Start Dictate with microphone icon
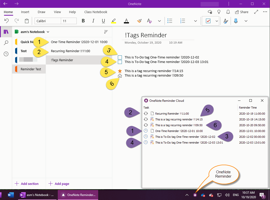This screenshot has width=270, height=200. point(236,21)
